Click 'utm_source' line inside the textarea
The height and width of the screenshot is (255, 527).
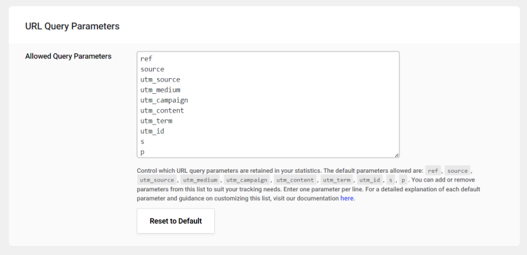[161, 80]
